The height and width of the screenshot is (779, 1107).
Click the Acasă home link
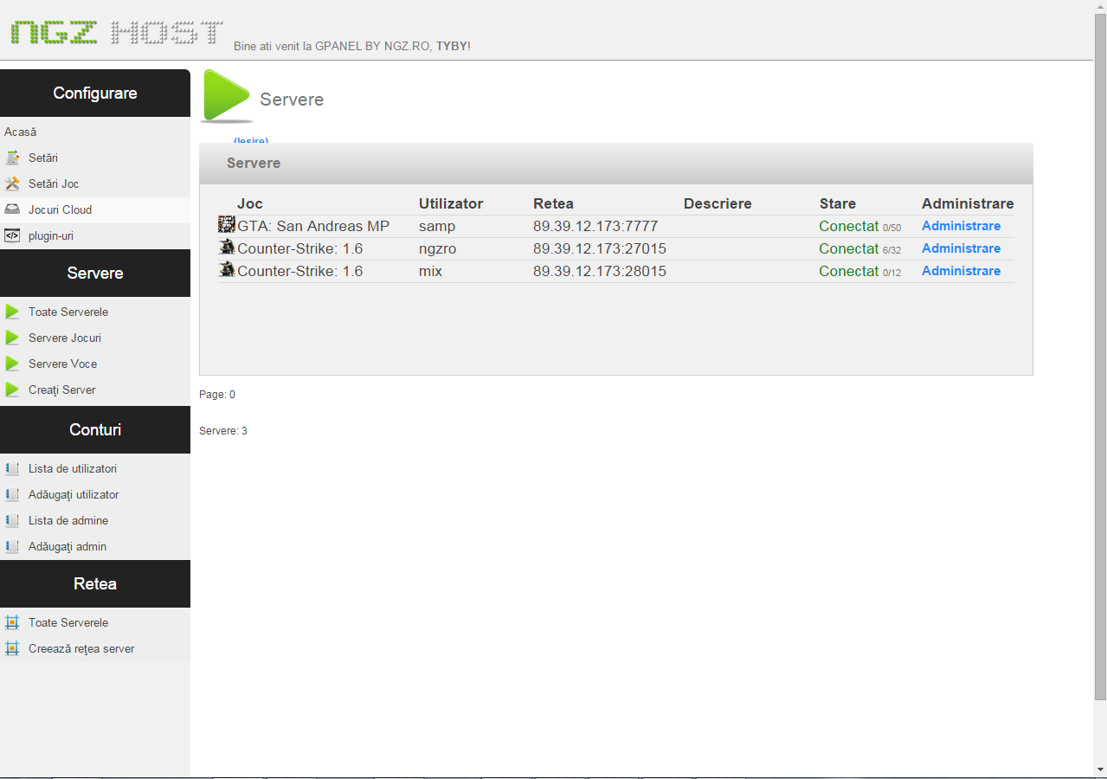tap(21, 132)
